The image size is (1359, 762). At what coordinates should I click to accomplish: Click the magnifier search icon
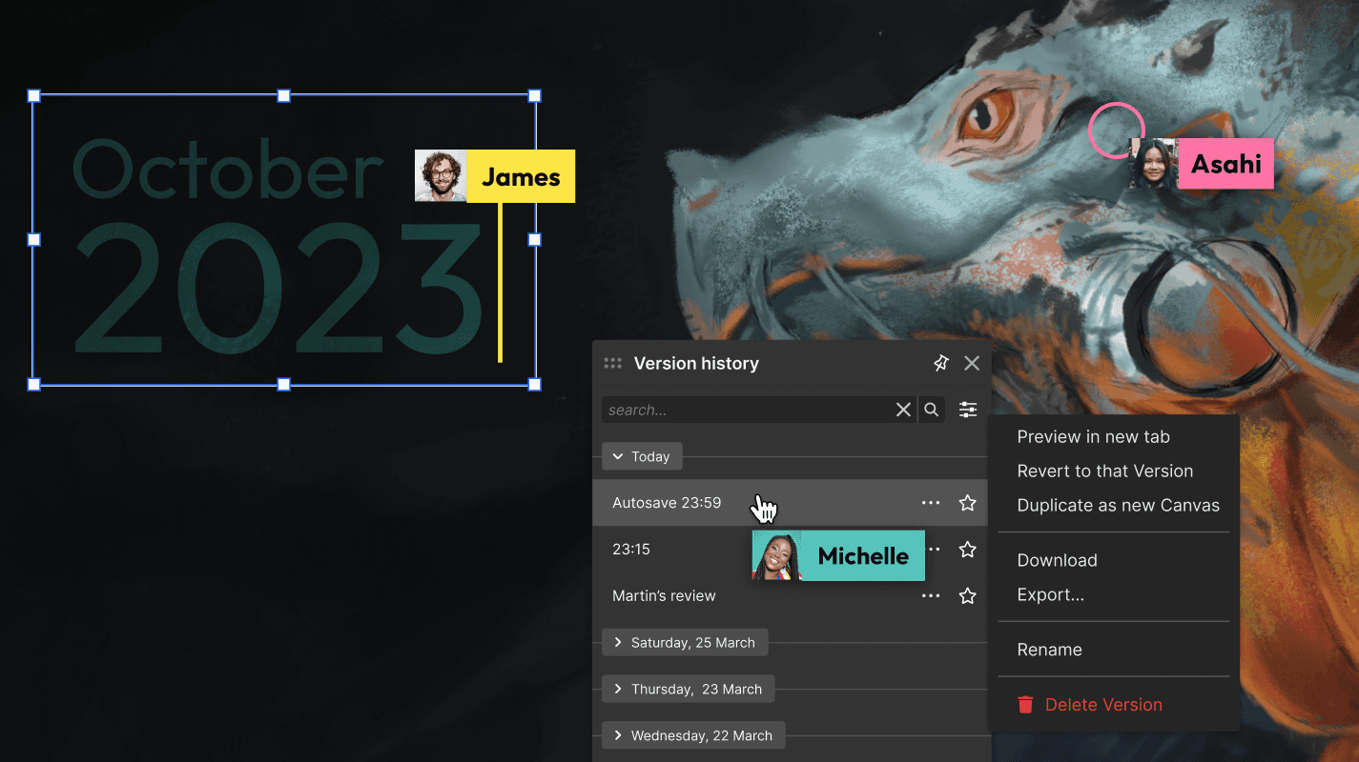932,410
